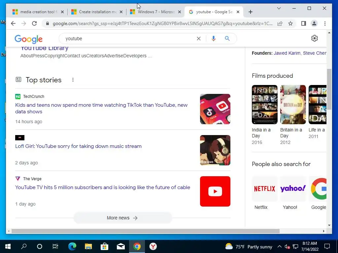Open weather widget 75°F Partly sunny
This screenshot has width=338, height=253.
[x=249, y=246]
